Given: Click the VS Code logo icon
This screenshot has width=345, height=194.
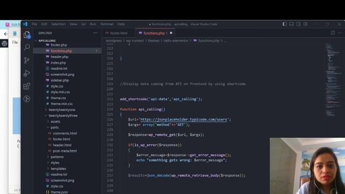Looking at the screenshot, I should click(25, 24).
